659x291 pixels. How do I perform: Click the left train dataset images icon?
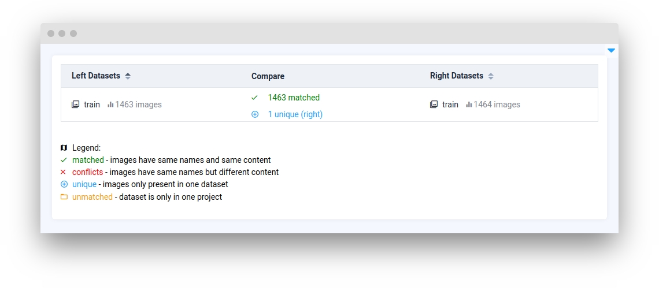[75, 105]
